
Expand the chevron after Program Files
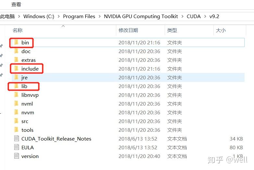99,17
